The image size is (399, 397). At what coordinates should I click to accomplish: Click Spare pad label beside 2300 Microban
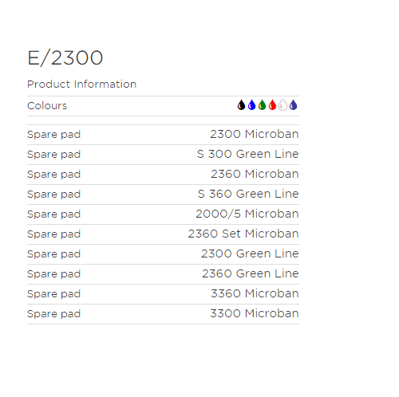53,135
